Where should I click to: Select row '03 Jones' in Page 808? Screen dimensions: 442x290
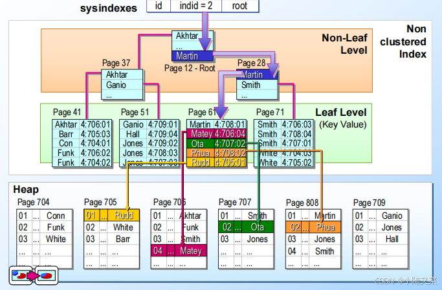313,239
